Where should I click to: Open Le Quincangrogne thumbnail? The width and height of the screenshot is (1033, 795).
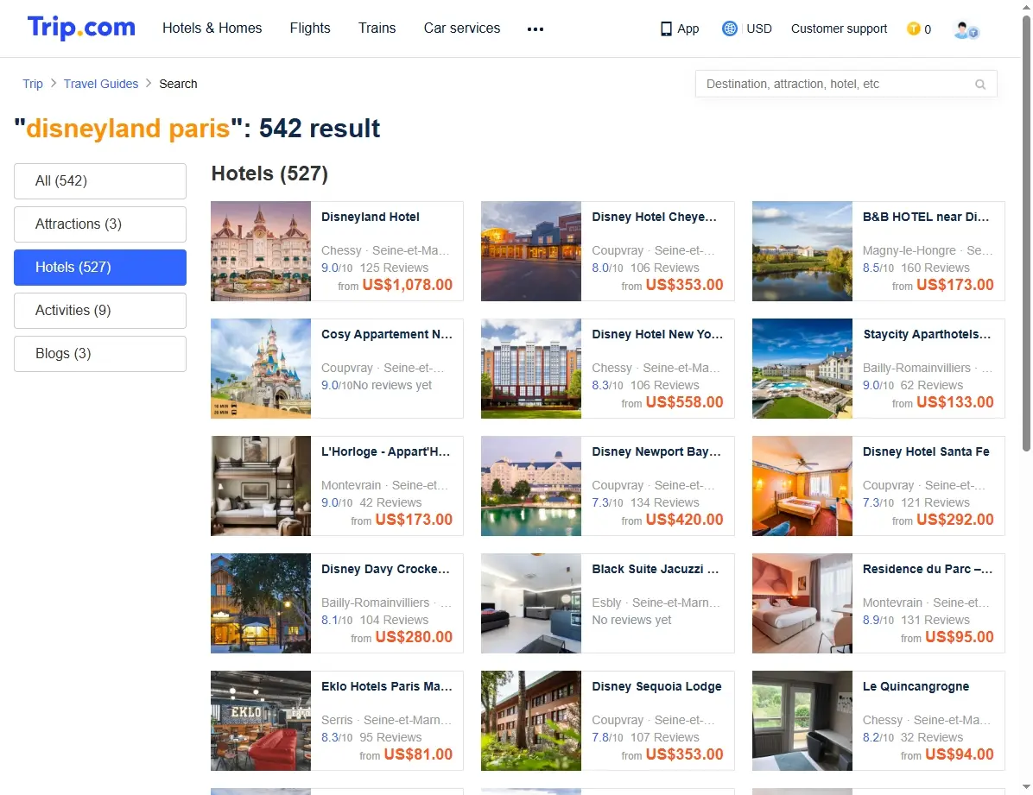(802, 721)
